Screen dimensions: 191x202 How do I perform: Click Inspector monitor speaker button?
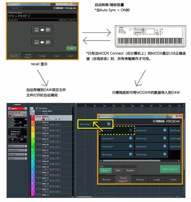(13, 115)
